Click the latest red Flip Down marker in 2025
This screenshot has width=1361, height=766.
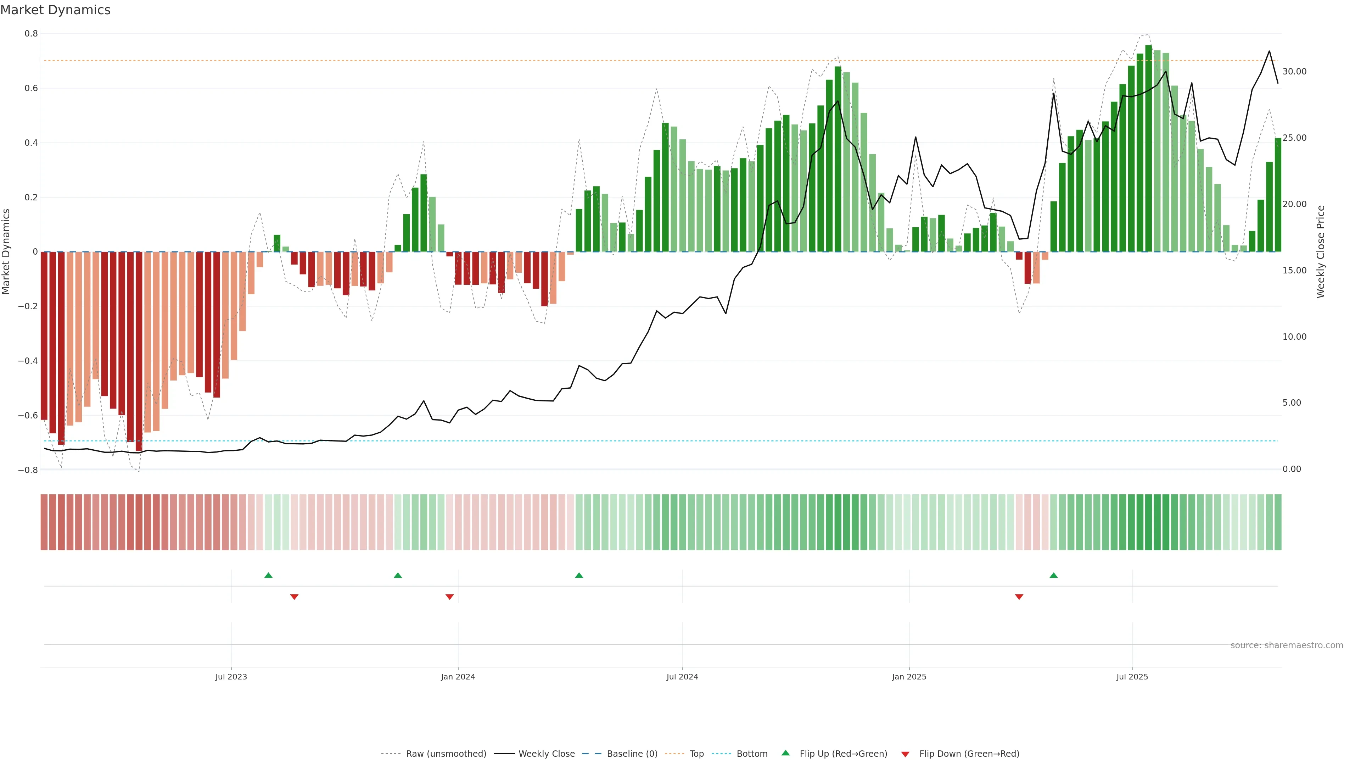tap(1019, 597)
